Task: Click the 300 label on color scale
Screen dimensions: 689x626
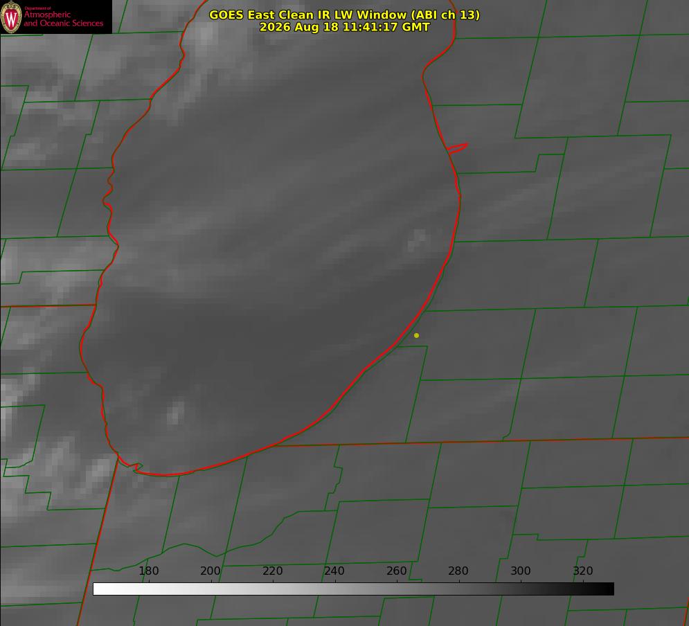Action: pos(521,571)
